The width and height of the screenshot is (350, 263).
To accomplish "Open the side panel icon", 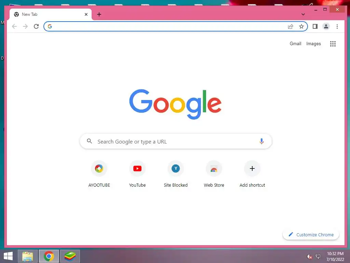I will (x=315, y=26).
